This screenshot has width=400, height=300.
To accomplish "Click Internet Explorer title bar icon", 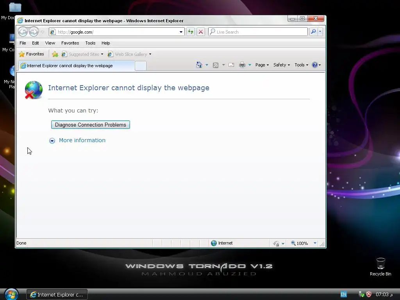I will tap(20, 20).
